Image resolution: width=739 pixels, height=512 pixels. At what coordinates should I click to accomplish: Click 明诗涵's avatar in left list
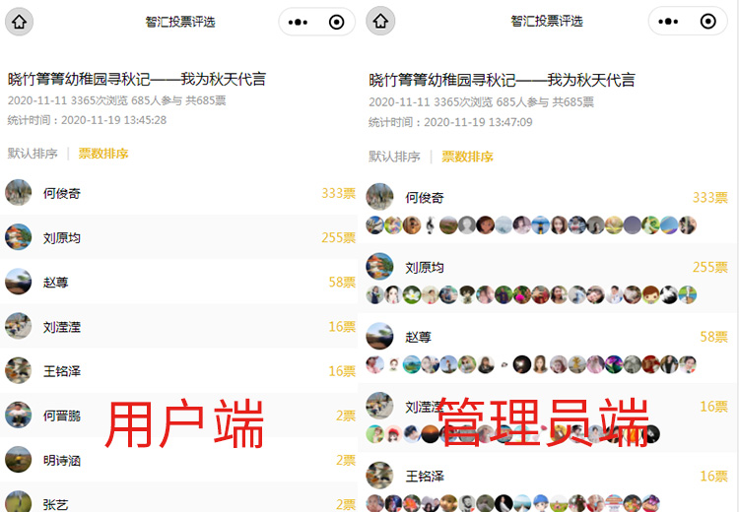(x=19, y=460)
